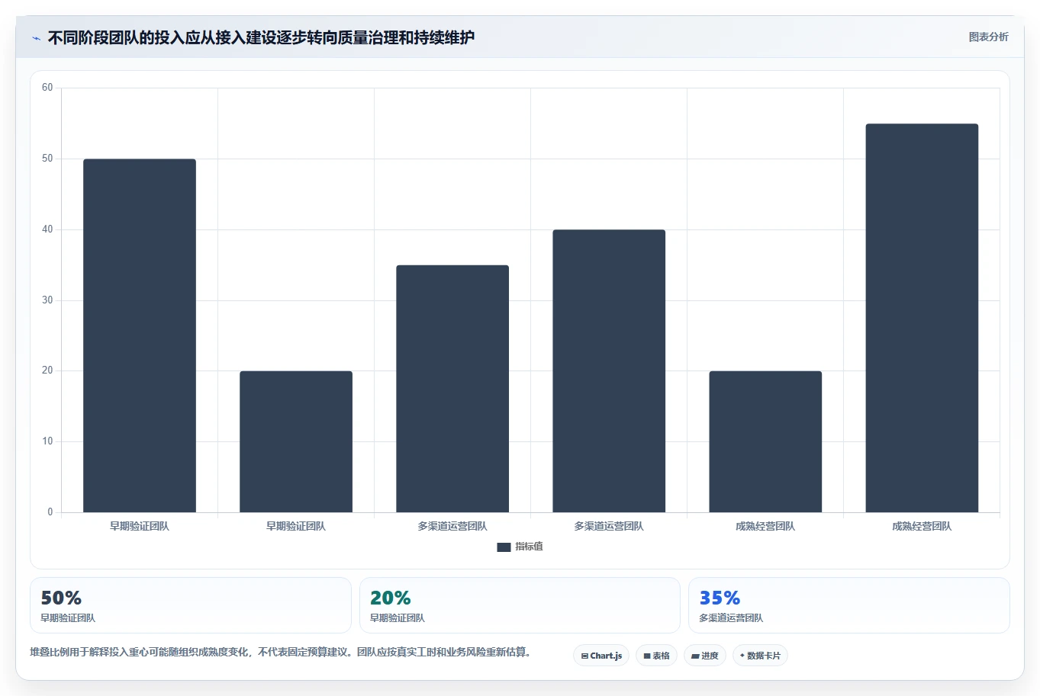Select the 表格 pill tag
This screenshot has height=696, width=1040.
656,656
